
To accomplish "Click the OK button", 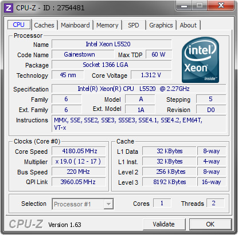I will [210, 224].
